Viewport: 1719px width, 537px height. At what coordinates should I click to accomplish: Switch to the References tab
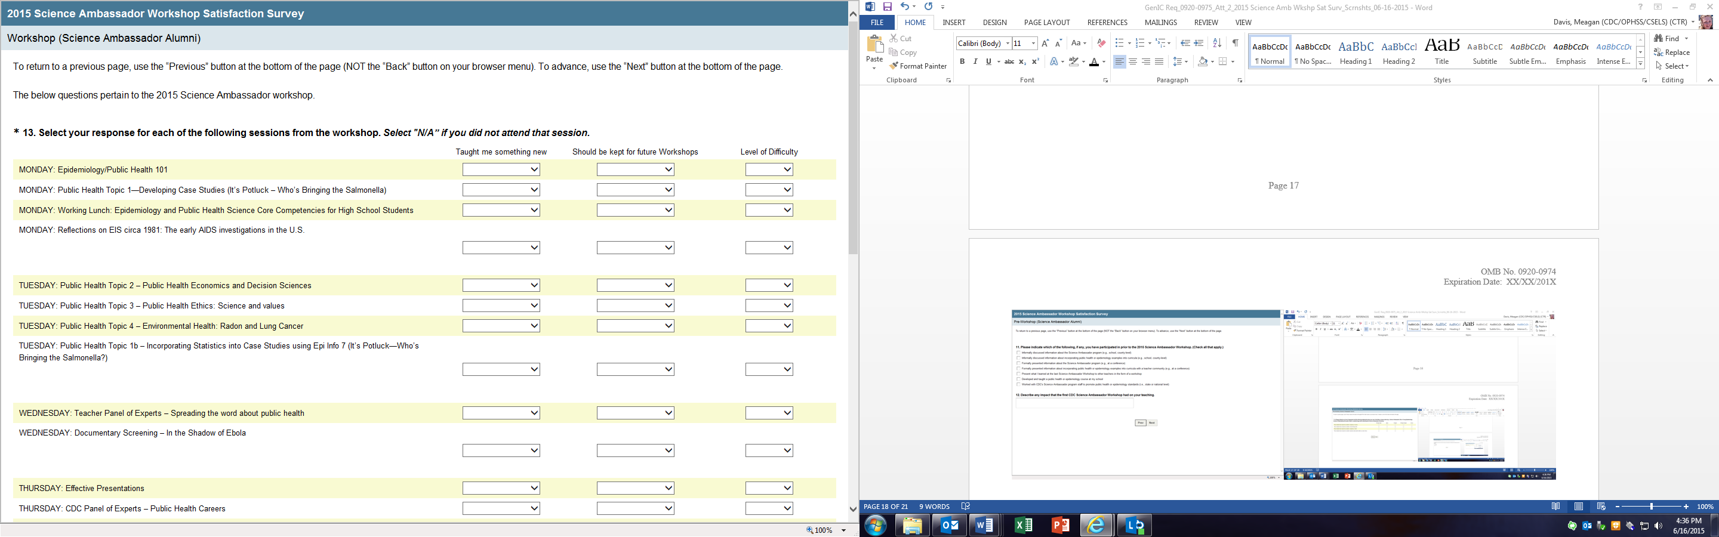pos(1107,23)
